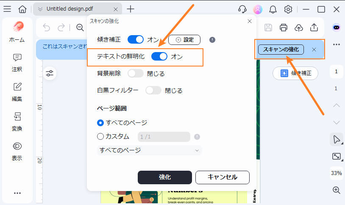Zoom out with the top toolbar magnifier
The height and width of the screenshot is (205, 345).
point(80,28)
